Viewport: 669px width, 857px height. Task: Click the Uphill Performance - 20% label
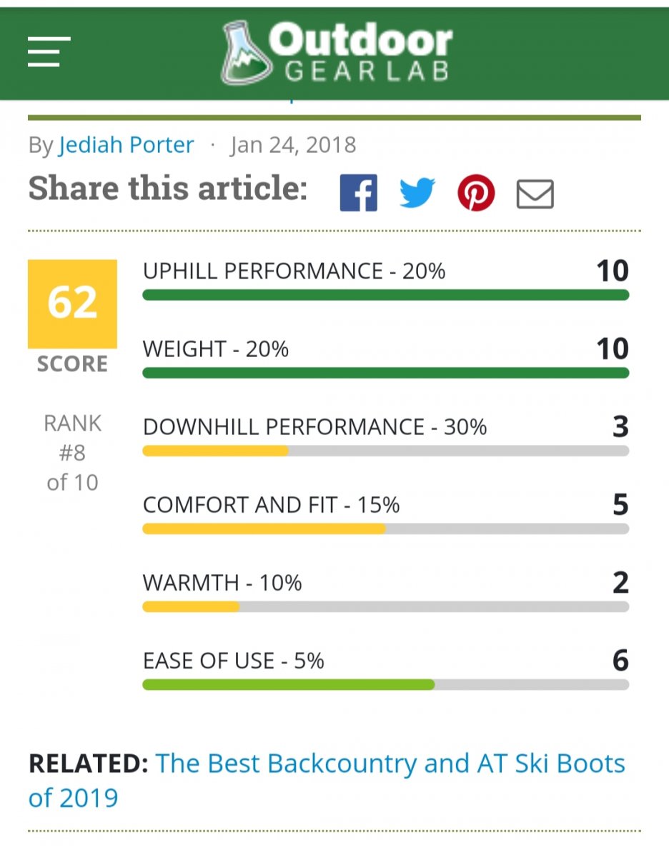click(x=294, y=271)
